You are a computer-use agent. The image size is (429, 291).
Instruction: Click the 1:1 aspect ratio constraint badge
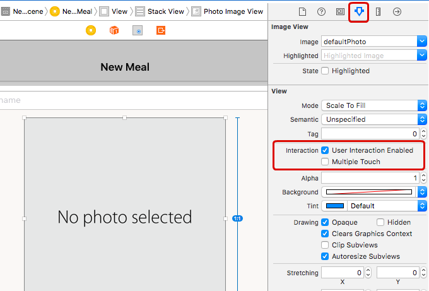pyautogui.click(x=237, y=218)
